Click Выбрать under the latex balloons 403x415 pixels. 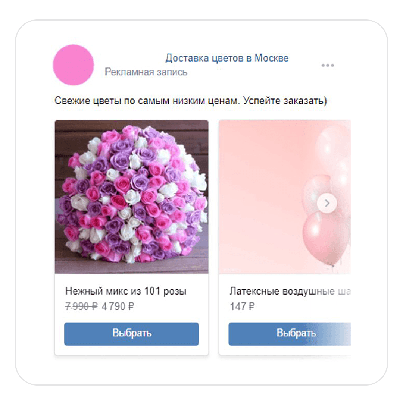click(x=290, y=334)
